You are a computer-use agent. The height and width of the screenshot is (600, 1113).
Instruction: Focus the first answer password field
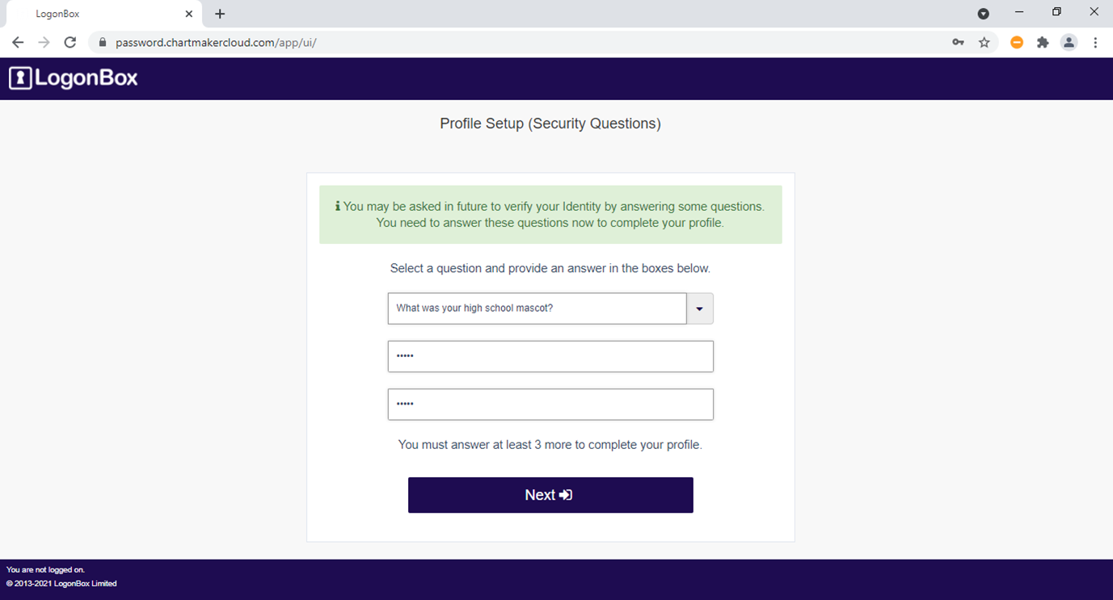tap(550, 356)
